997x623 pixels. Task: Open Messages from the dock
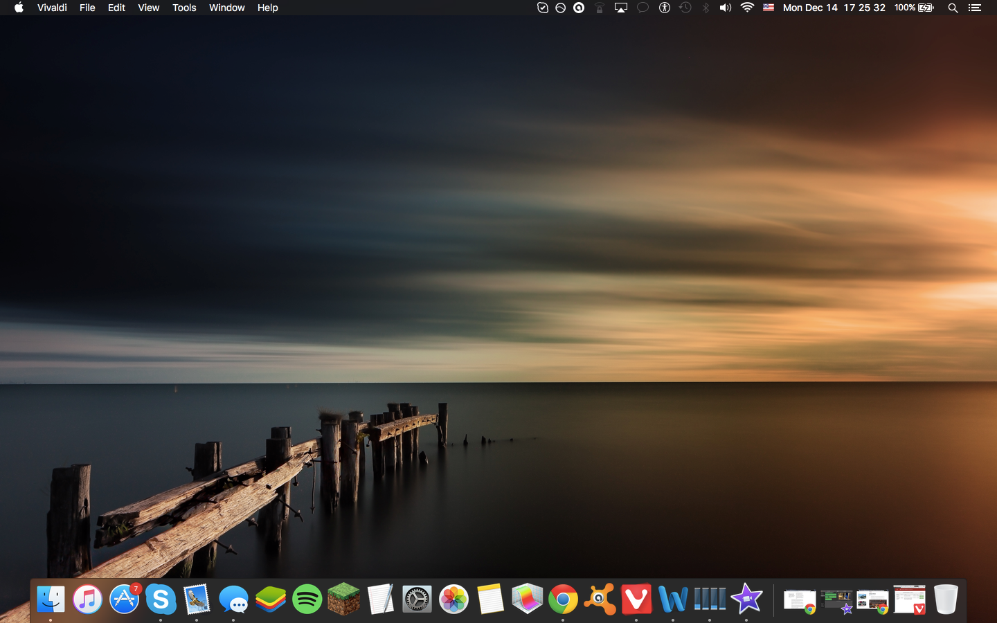coord(233,599)
